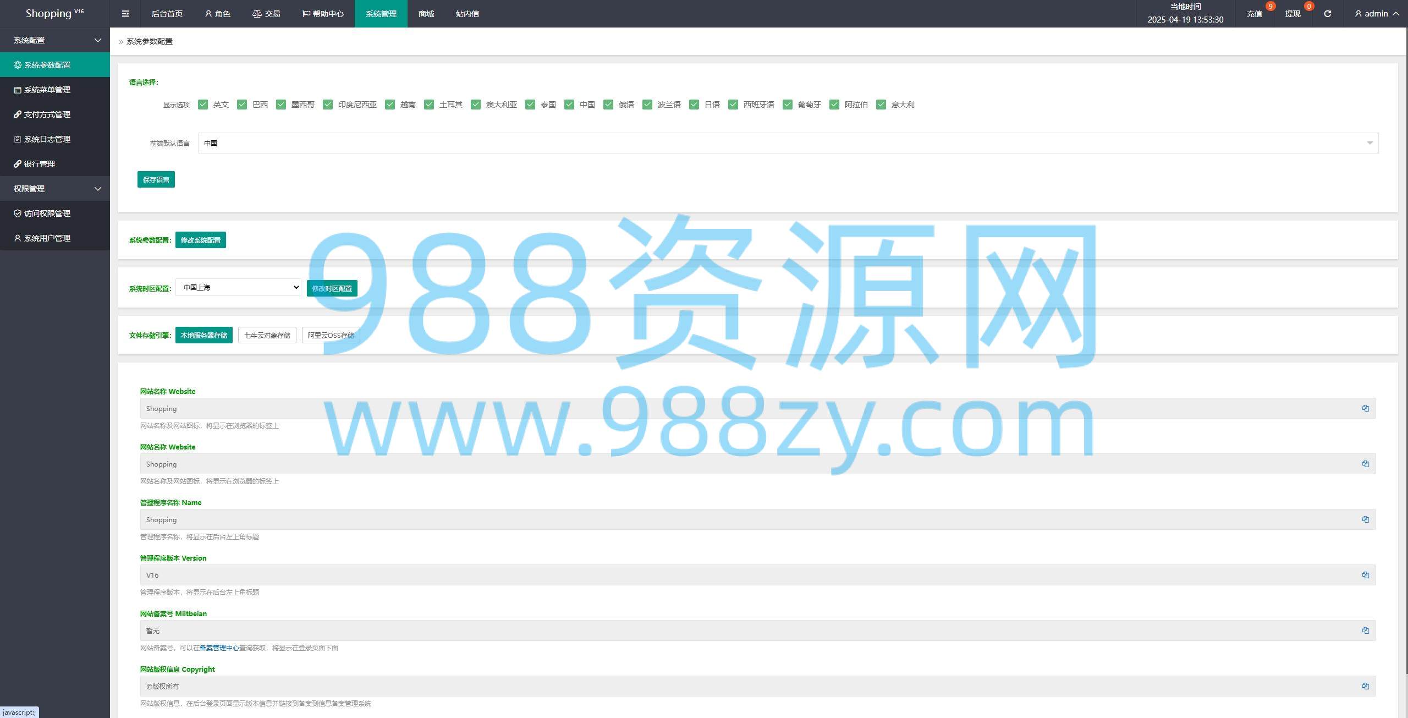Viewport: 1408px width, 718px height.
Task: Open 支付方式管理 in the sidebar
Action: click(x=47, y=114)
